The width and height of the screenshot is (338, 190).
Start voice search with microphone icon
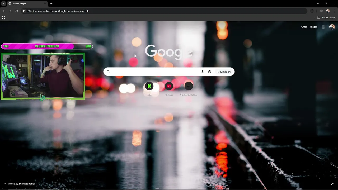tap(202, 72)
